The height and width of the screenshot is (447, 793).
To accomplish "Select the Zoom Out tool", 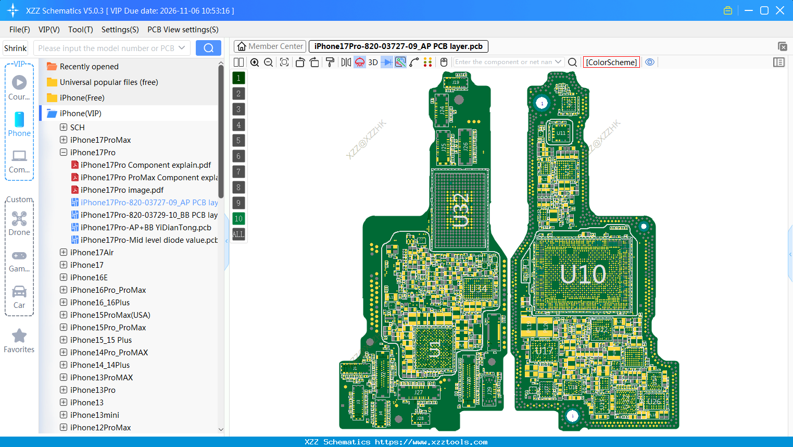I will 268,62.
